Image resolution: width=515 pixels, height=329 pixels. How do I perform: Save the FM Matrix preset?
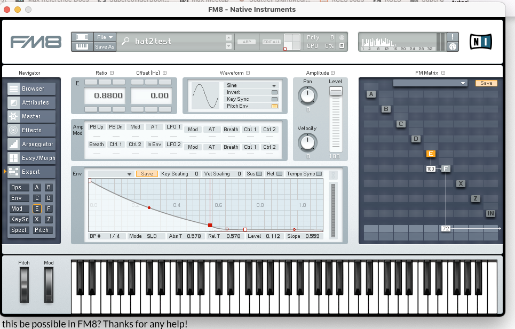pos(486,83)
